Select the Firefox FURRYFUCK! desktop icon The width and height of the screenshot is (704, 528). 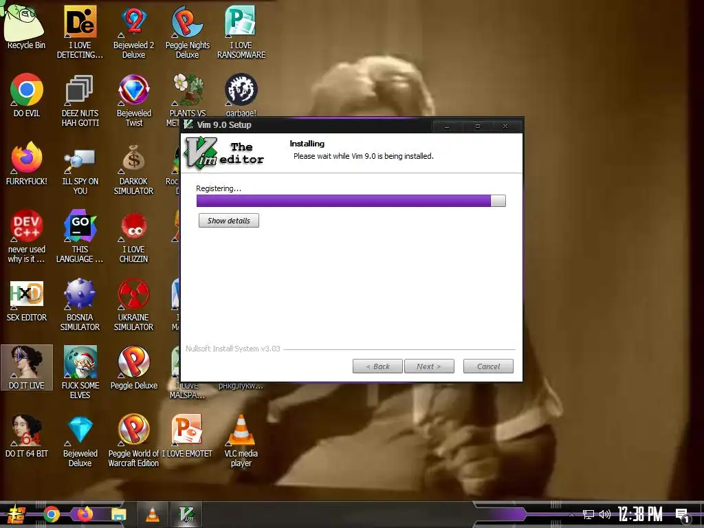tap(27, 164)
